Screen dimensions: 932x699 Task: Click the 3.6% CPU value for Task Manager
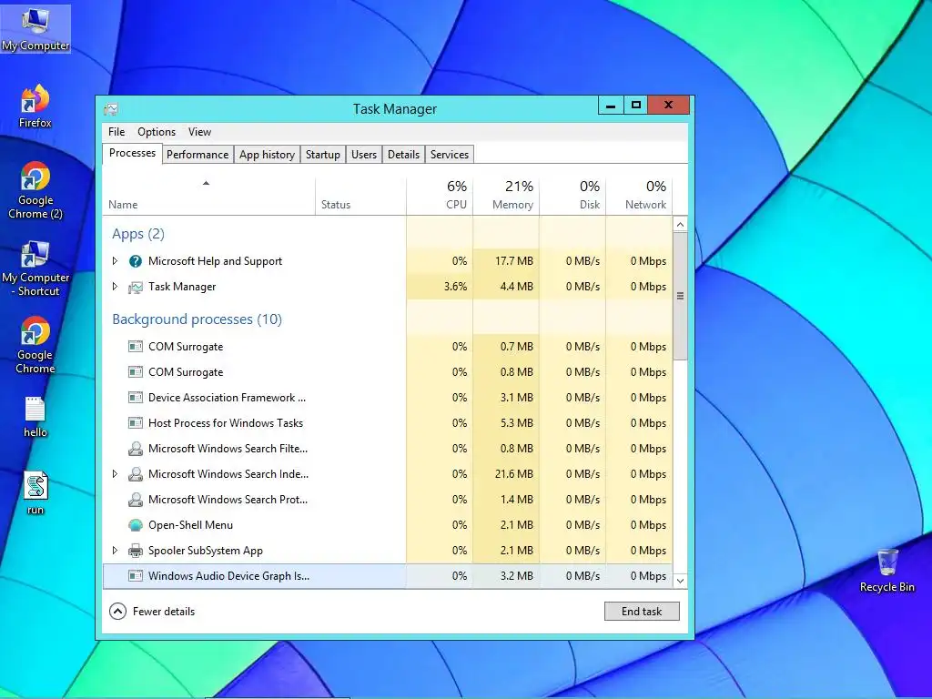(x=455, y=287)
